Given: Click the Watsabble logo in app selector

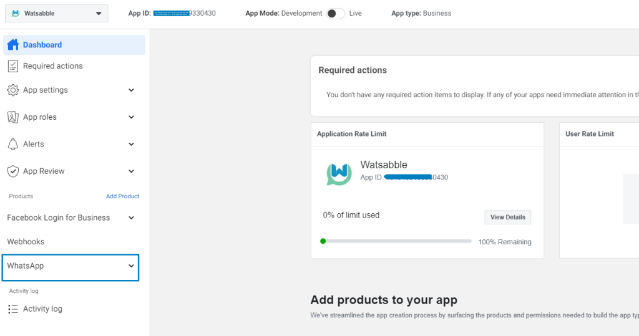Looking at the screenshot, I should point(16,14).
